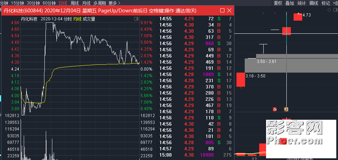Click the purple 860 volume sell trade
Image resolution: width=338 pixels, height=160 pixels.
click(x=210, y=43)
